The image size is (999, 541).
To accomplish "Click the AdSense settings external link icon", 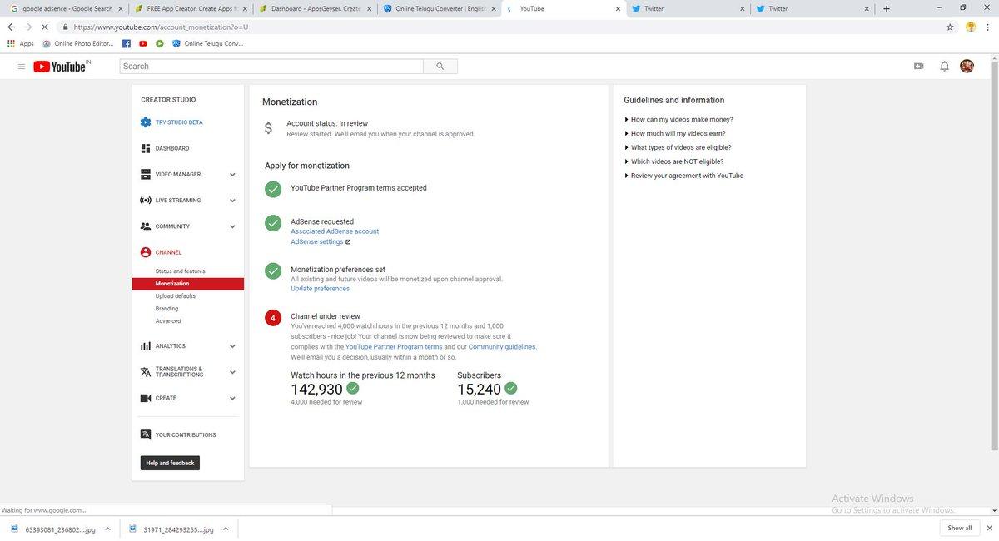I will 348,242.
